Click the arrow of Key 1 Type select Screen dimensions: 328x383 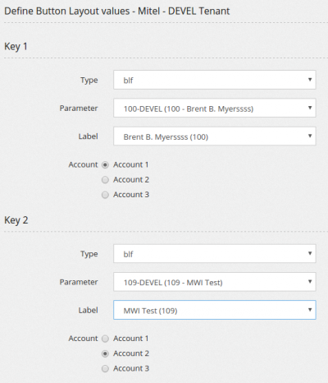[310, 80]
